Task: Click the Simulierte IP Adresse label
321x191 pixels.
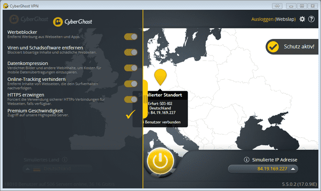Action: tap(275, 160)
